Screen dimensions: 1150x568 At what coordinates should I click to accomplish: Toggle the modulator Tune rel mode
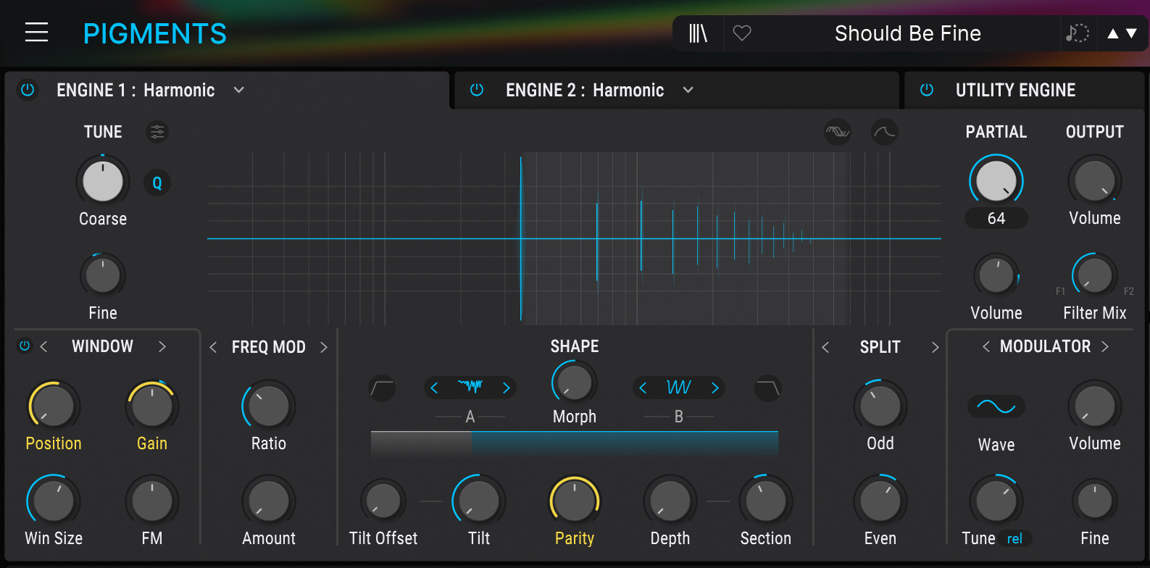tap(1014, 538)
